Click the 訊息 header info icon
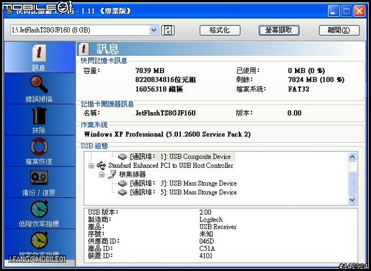The image size is (371, 271). coord(83,49)
